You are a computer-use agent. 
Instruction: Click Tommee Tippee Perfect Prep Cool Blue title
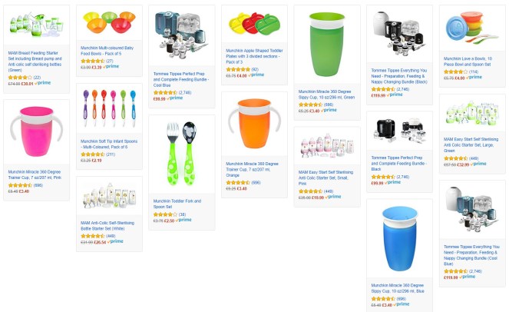[181, 80]
